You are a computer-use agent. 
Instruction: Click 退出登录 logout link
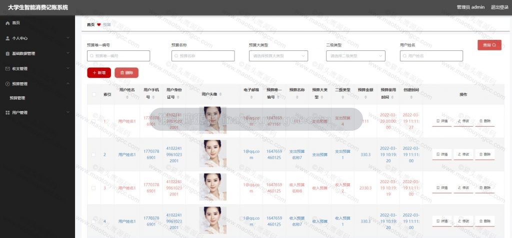coord(499,7)
